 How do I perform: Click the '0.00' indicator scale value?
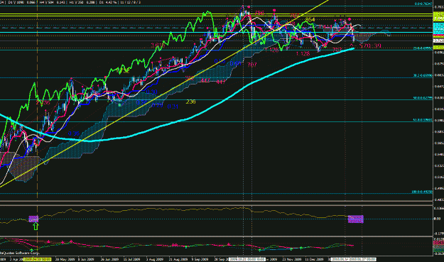(437, 219)
